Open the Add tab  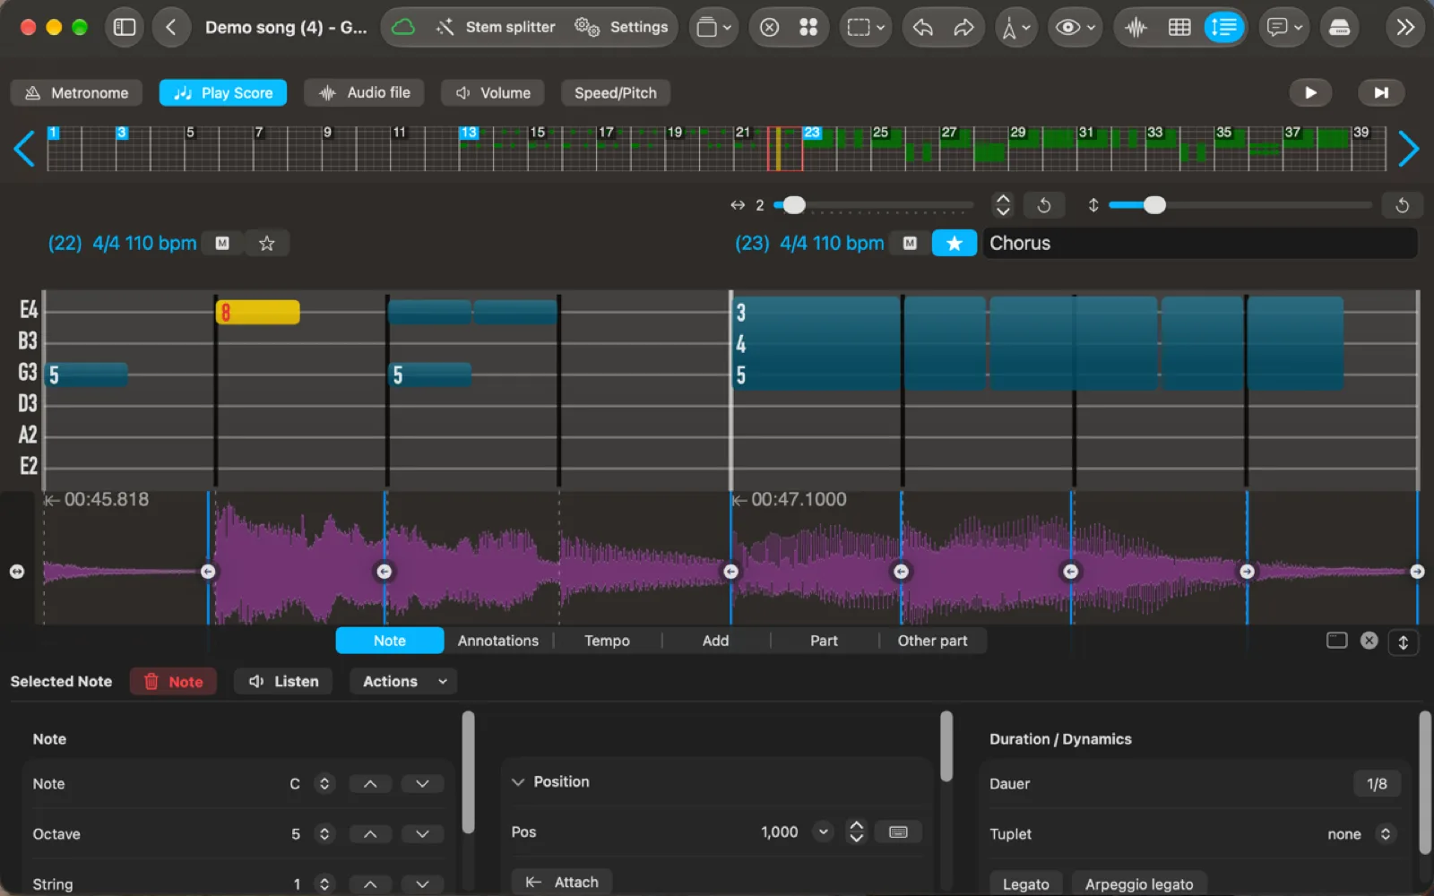coord(715,641)
